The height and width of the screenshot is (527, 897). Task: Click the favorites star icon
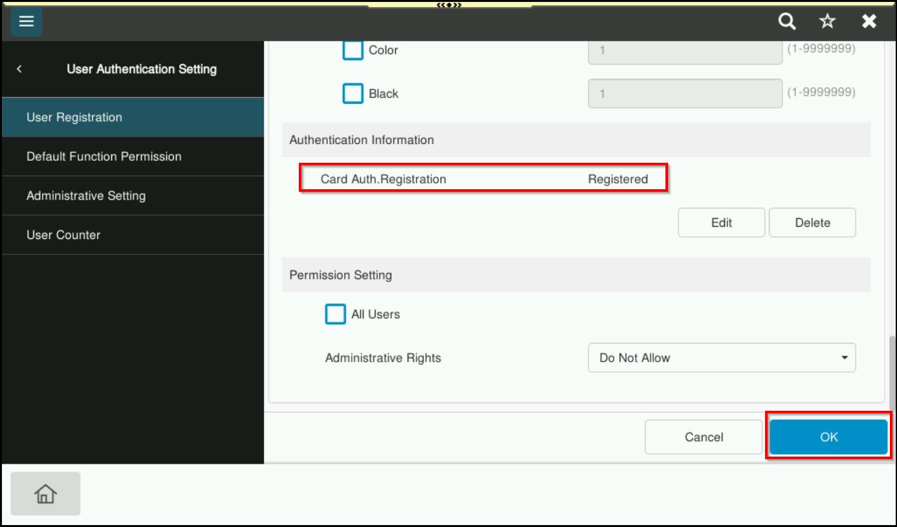coord(827,22)
